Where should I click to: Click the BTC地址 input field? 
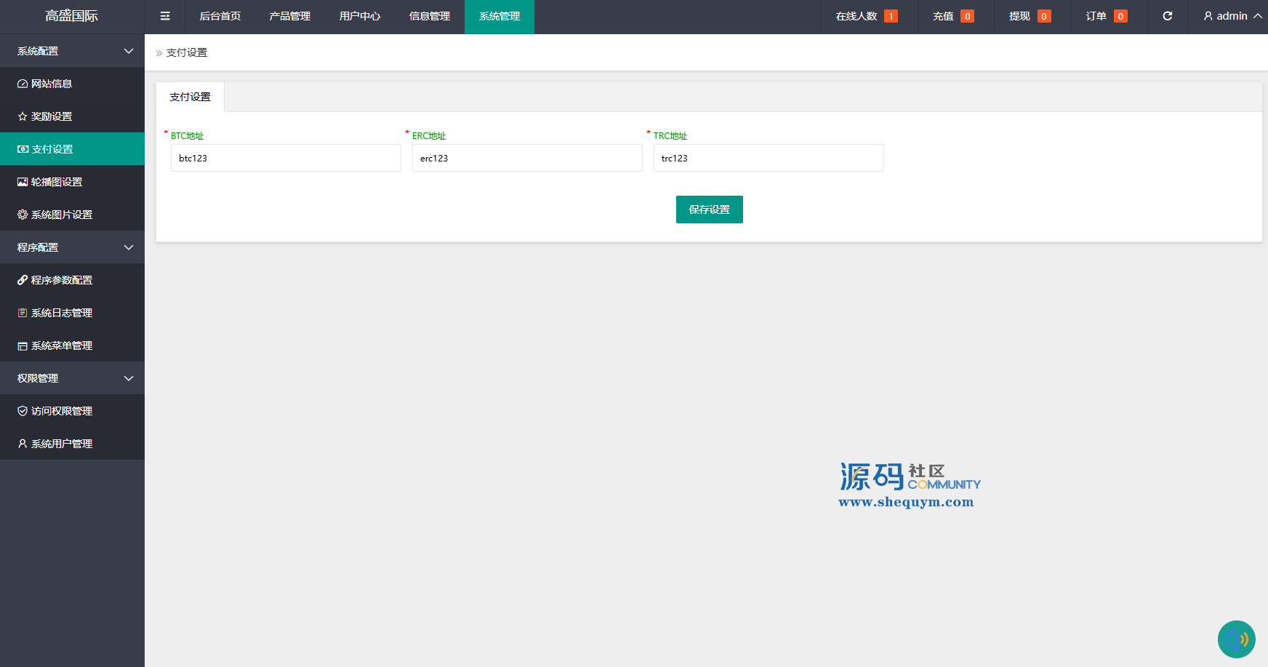286,158
